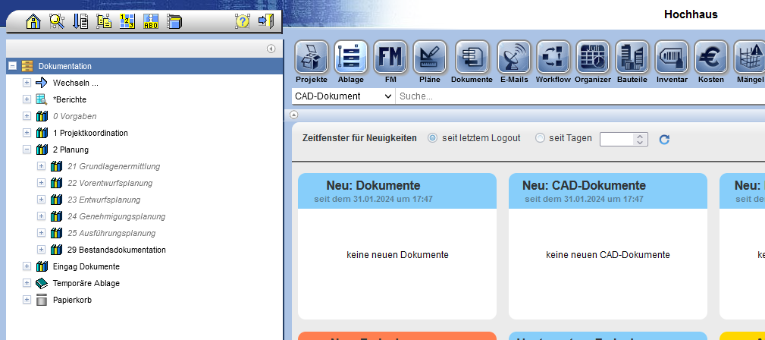This screenshot has width=765, height=340.
Task: Click the magnifying glass search icon
Action: [57, 21]
